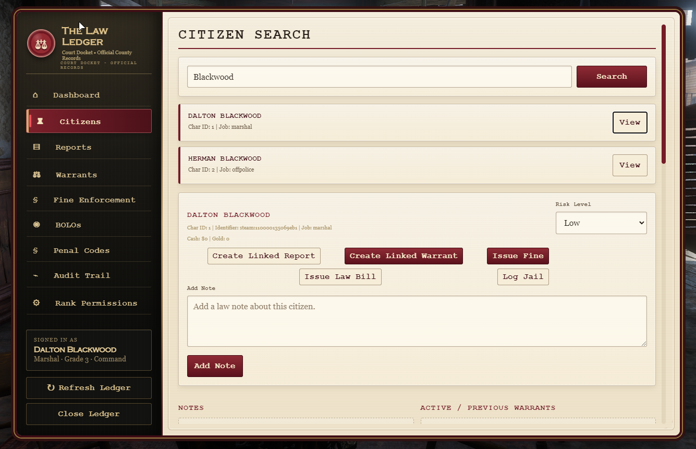
Task: Click the NOTES section heading
Action: tap(191, 408)
